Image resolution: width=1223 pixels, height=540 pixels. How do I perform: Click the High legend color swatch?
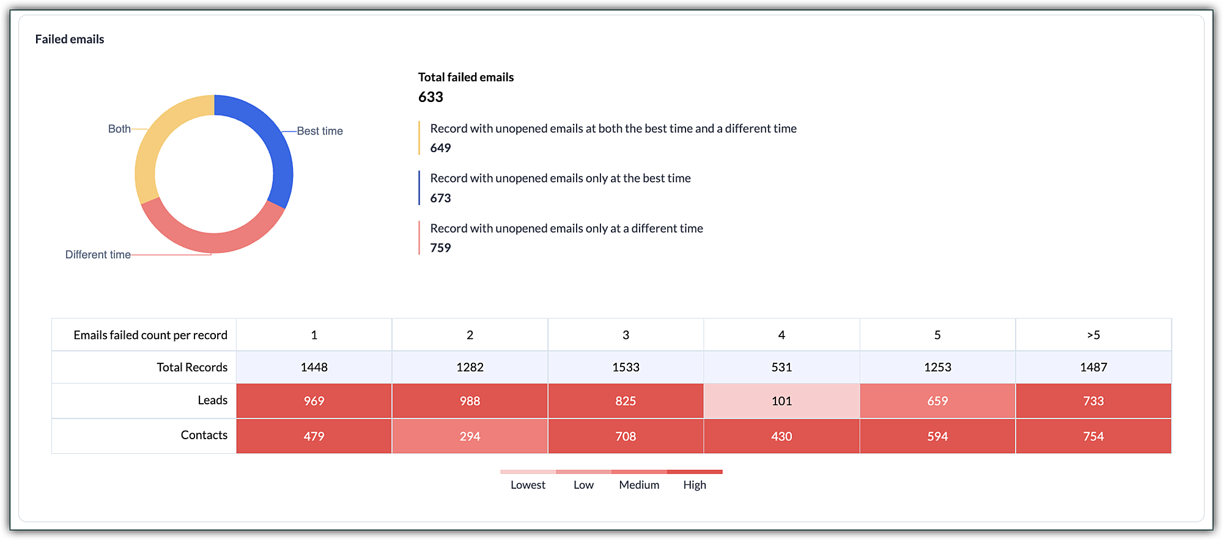(x=695, y=472)
